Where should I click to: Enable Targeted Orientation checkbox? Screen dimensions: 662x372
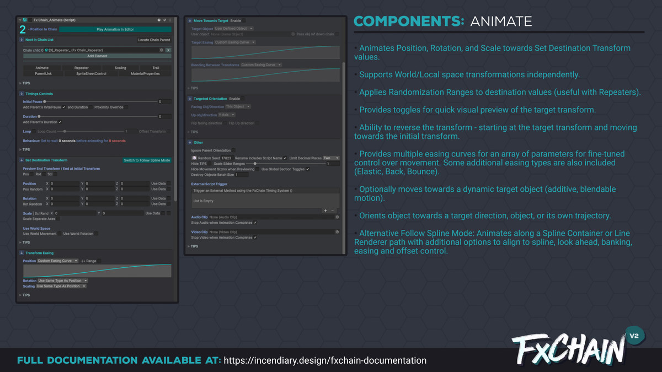pyautogui.click(x=243, y=99)
